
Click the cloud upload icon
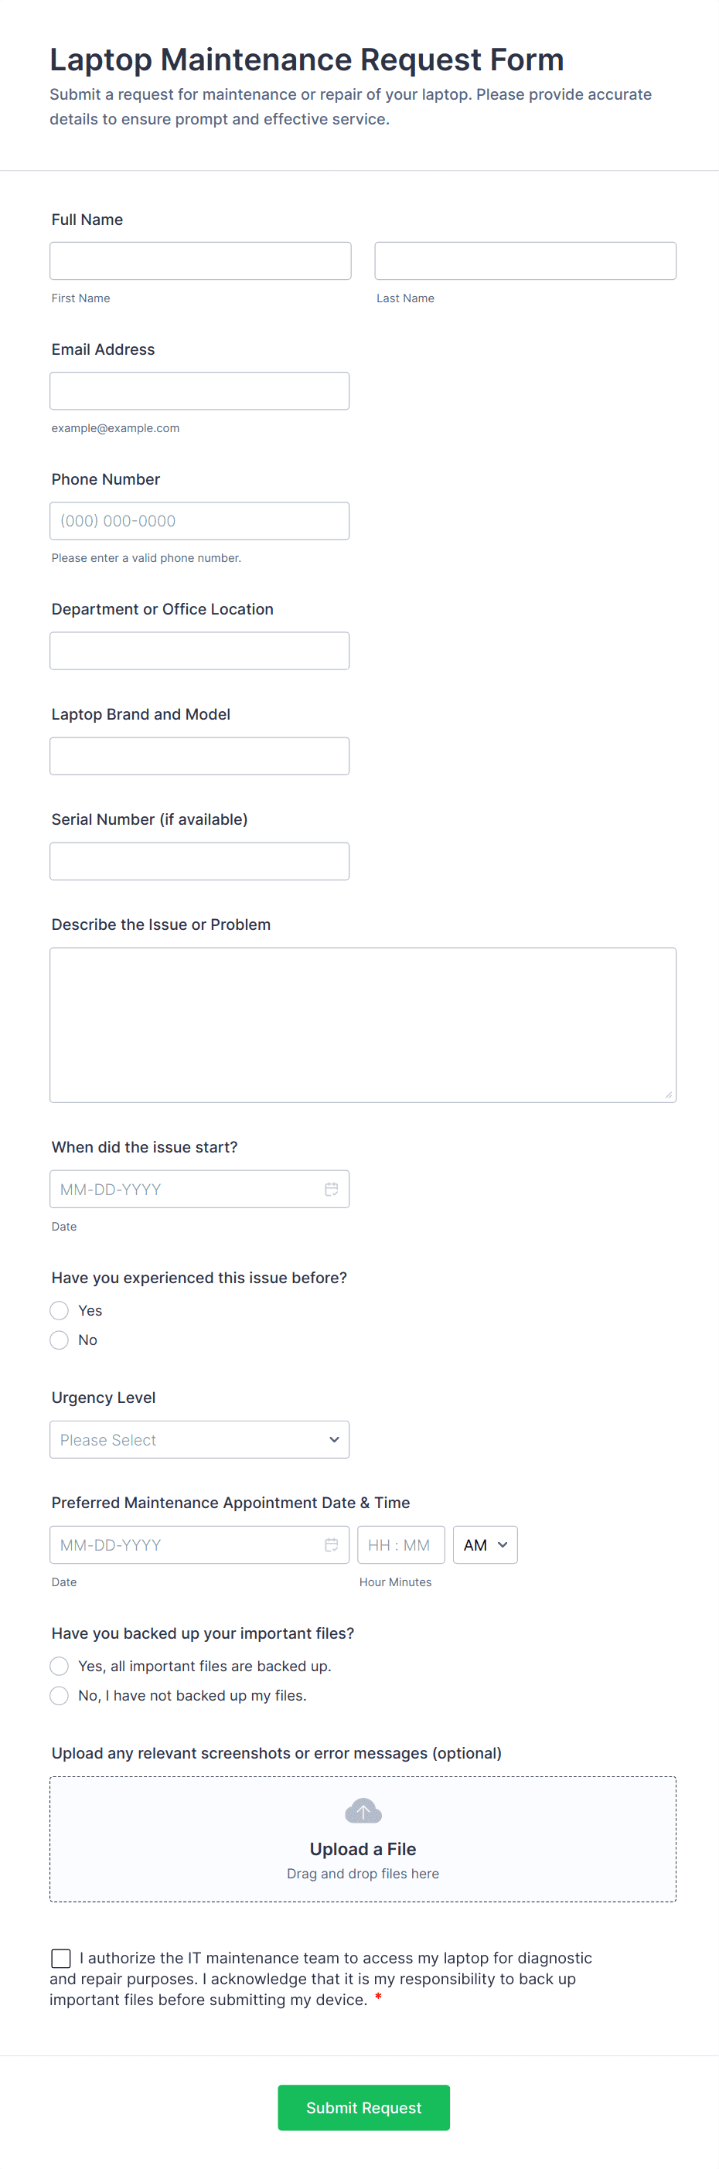363,1810
